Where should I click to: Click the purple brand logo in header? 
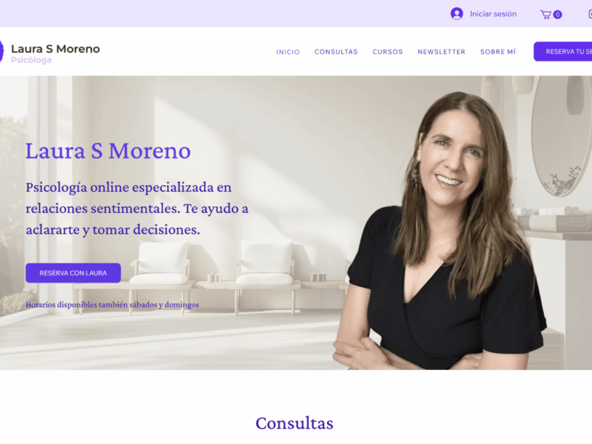point(1,51)
